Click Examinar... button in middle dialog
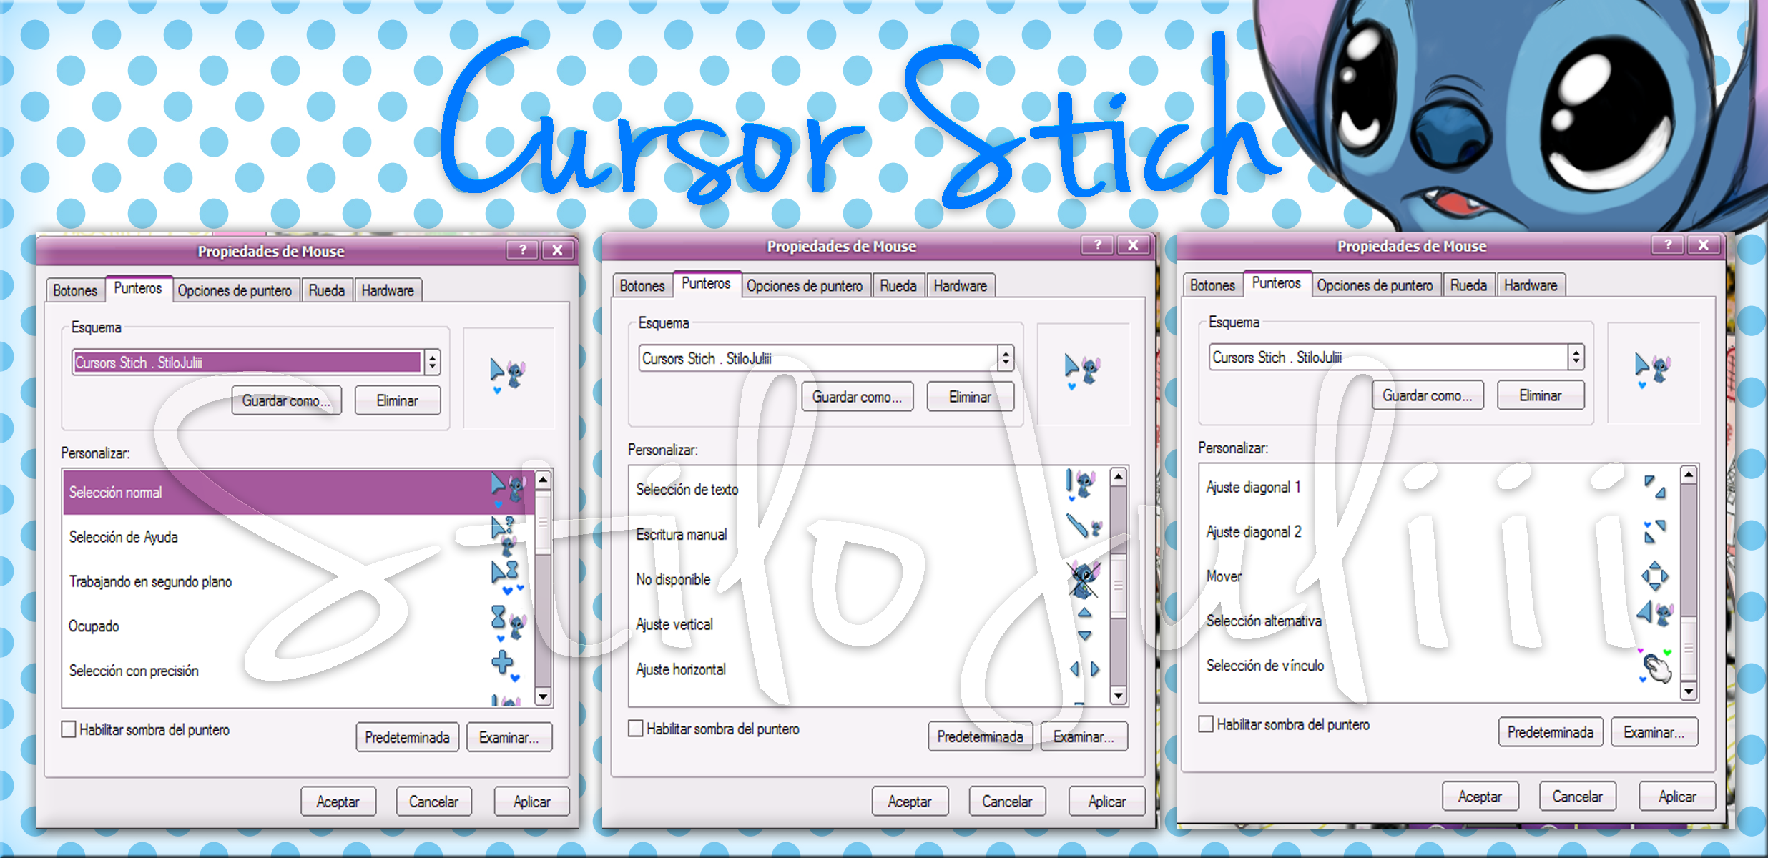Viewport: 1768px width, 858px height. click(x=1083, y=736)
